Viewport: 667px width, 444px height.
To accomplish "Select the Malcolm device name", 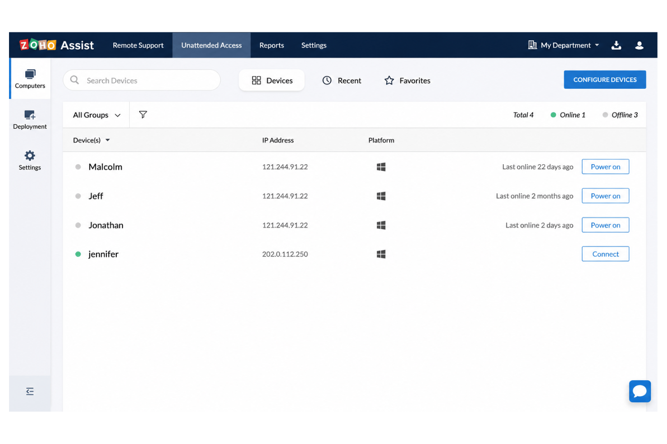I will click(x=105, y=167).
